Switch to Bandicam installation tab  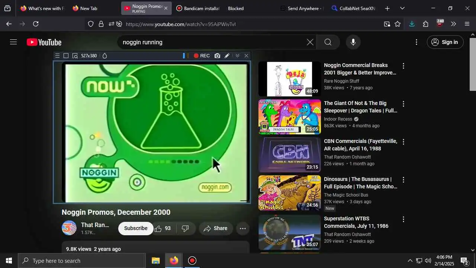(x=198, y=8)
